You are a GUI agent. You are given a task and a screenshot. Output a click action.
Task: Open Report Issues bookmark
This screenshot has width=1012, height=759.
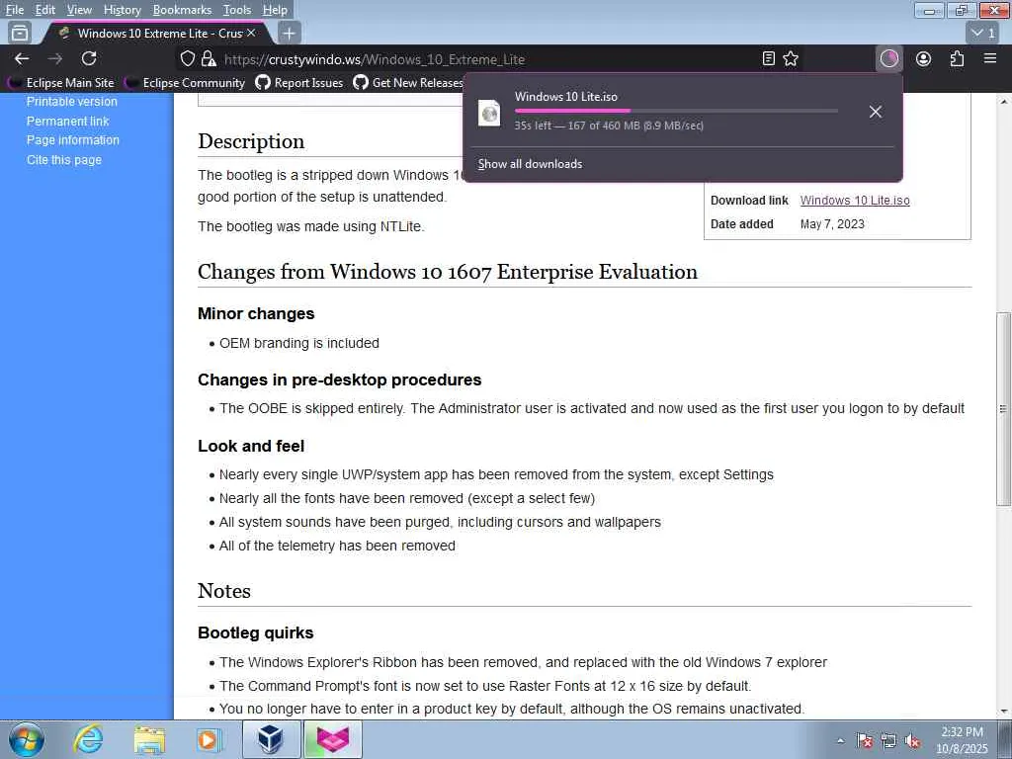[298, 83]
